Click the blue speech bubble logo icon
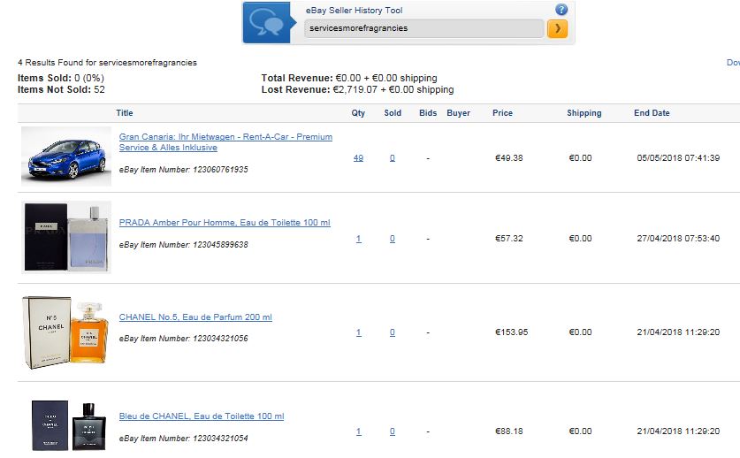The image size is (740, 458). point(267,23)
